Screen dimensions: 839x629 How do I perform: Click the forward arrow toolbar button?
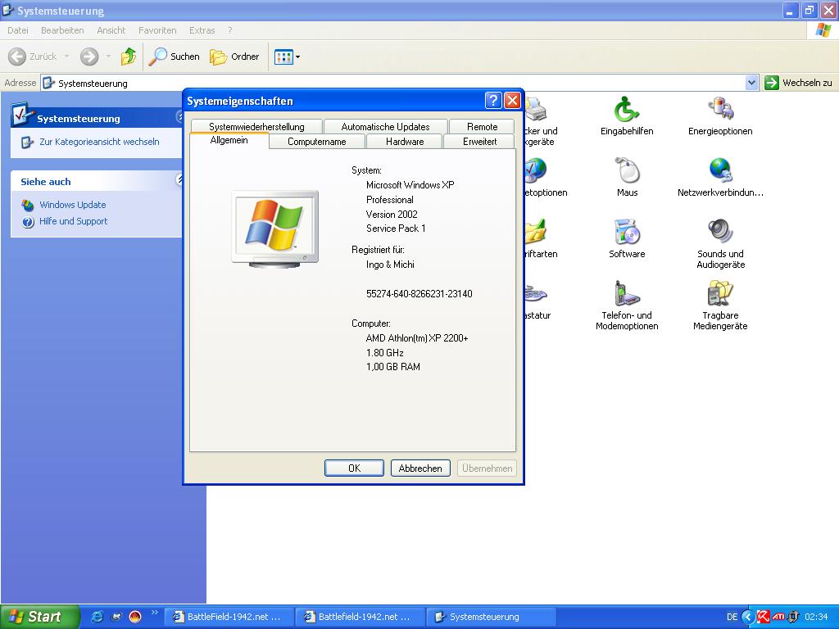pos(89,57)
